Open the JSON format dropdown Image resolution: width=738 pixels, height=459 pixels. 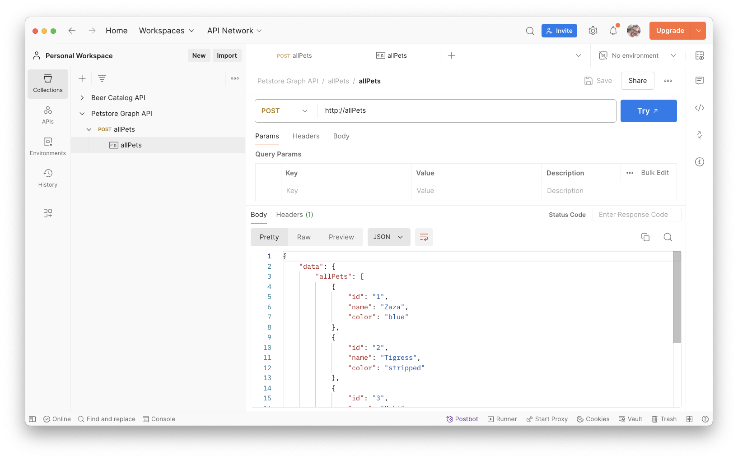pos(388,237)
